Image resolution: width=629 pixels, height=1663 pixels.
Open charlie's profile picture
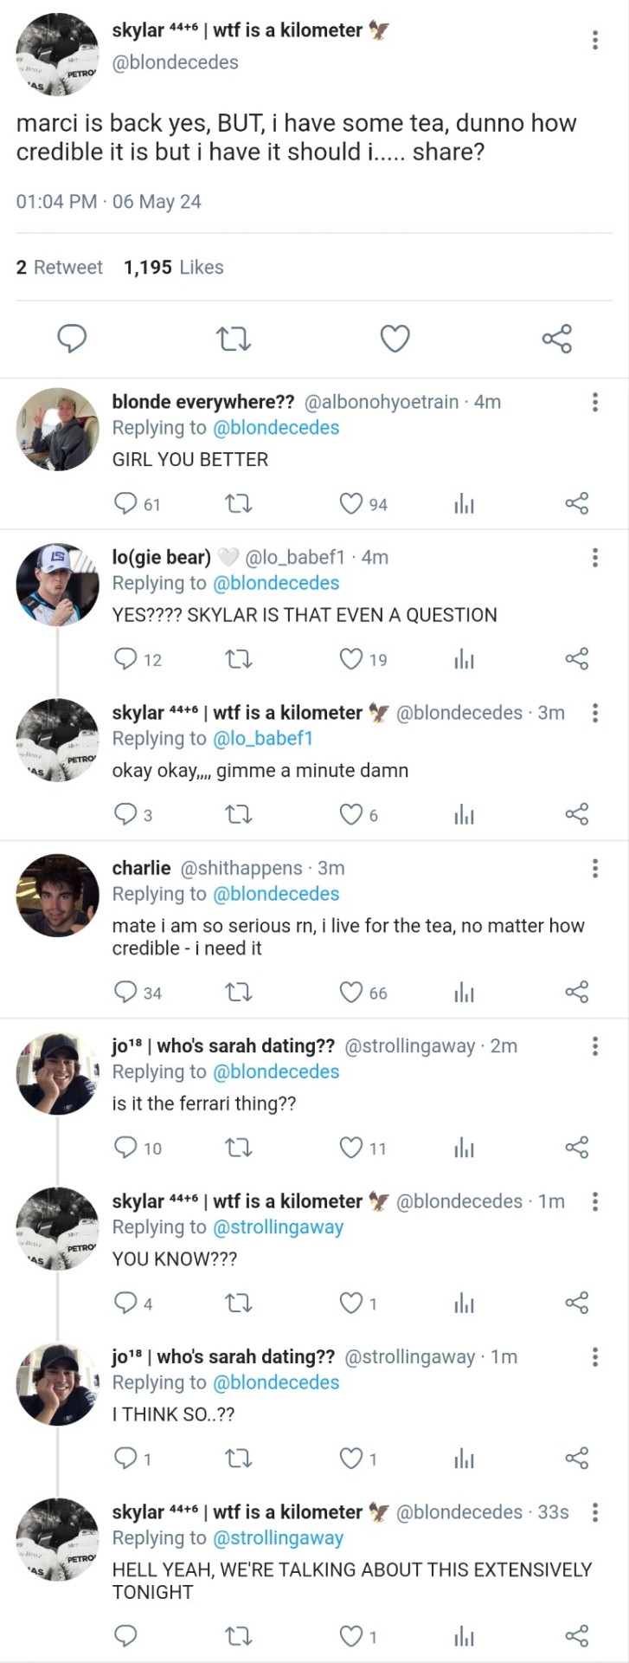pyautogui.click(x=58, y=896)
